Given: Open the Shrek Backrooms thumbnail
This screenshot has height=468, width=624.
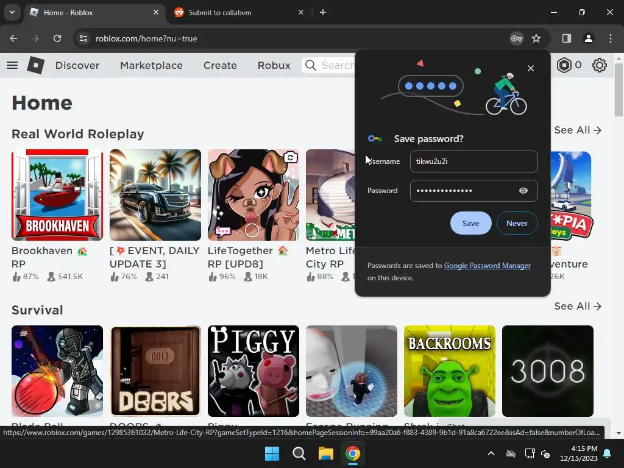Looking at the screenshot, I should click(450, 371).
